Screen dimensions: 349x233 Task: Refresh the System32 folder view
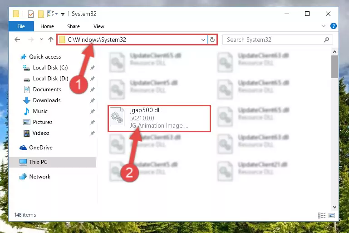(x=212, y=40)
